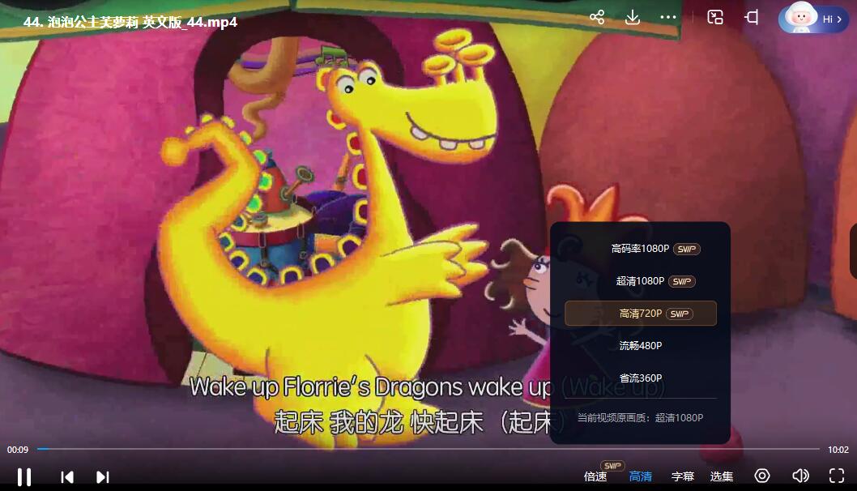Download the video file
The height and width of the screenshot is (491, 857).
(633, 18)
